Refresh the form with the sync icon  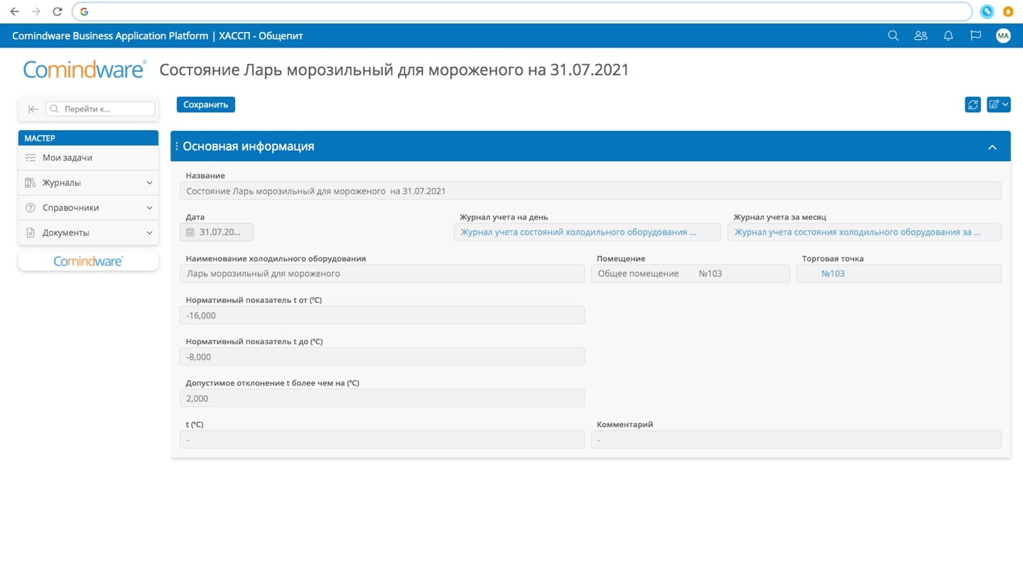pos(973,104)
